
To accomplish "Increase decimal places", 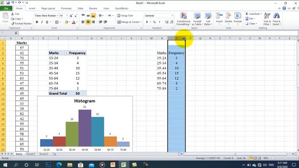I will click(x=166, y=22).
